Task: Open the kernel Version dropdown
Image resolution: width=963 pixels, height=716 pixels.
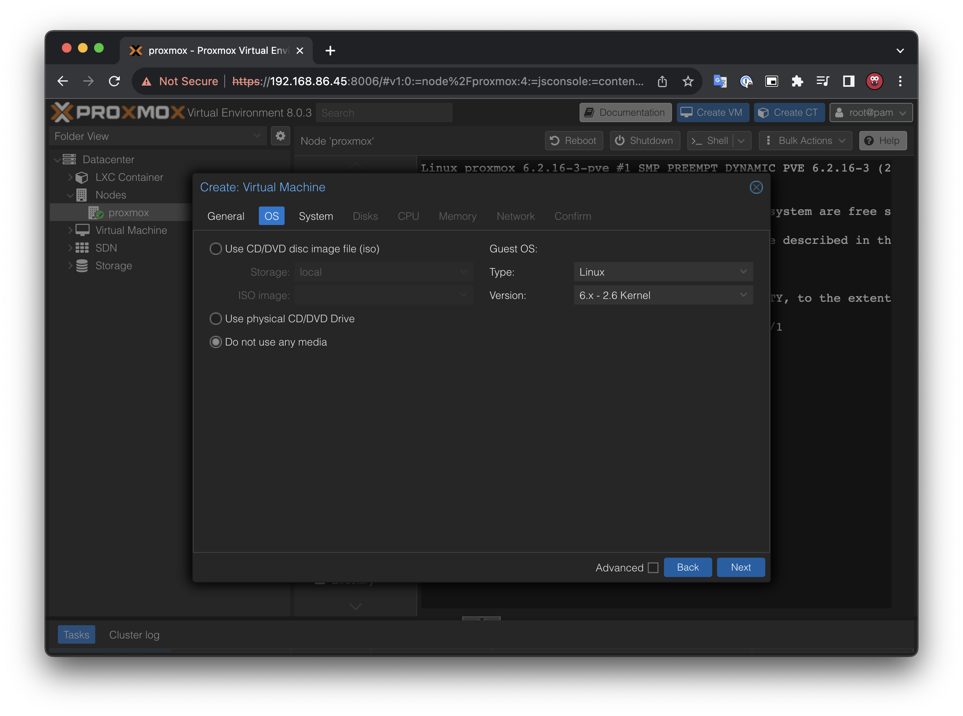Action: point(662,295)
